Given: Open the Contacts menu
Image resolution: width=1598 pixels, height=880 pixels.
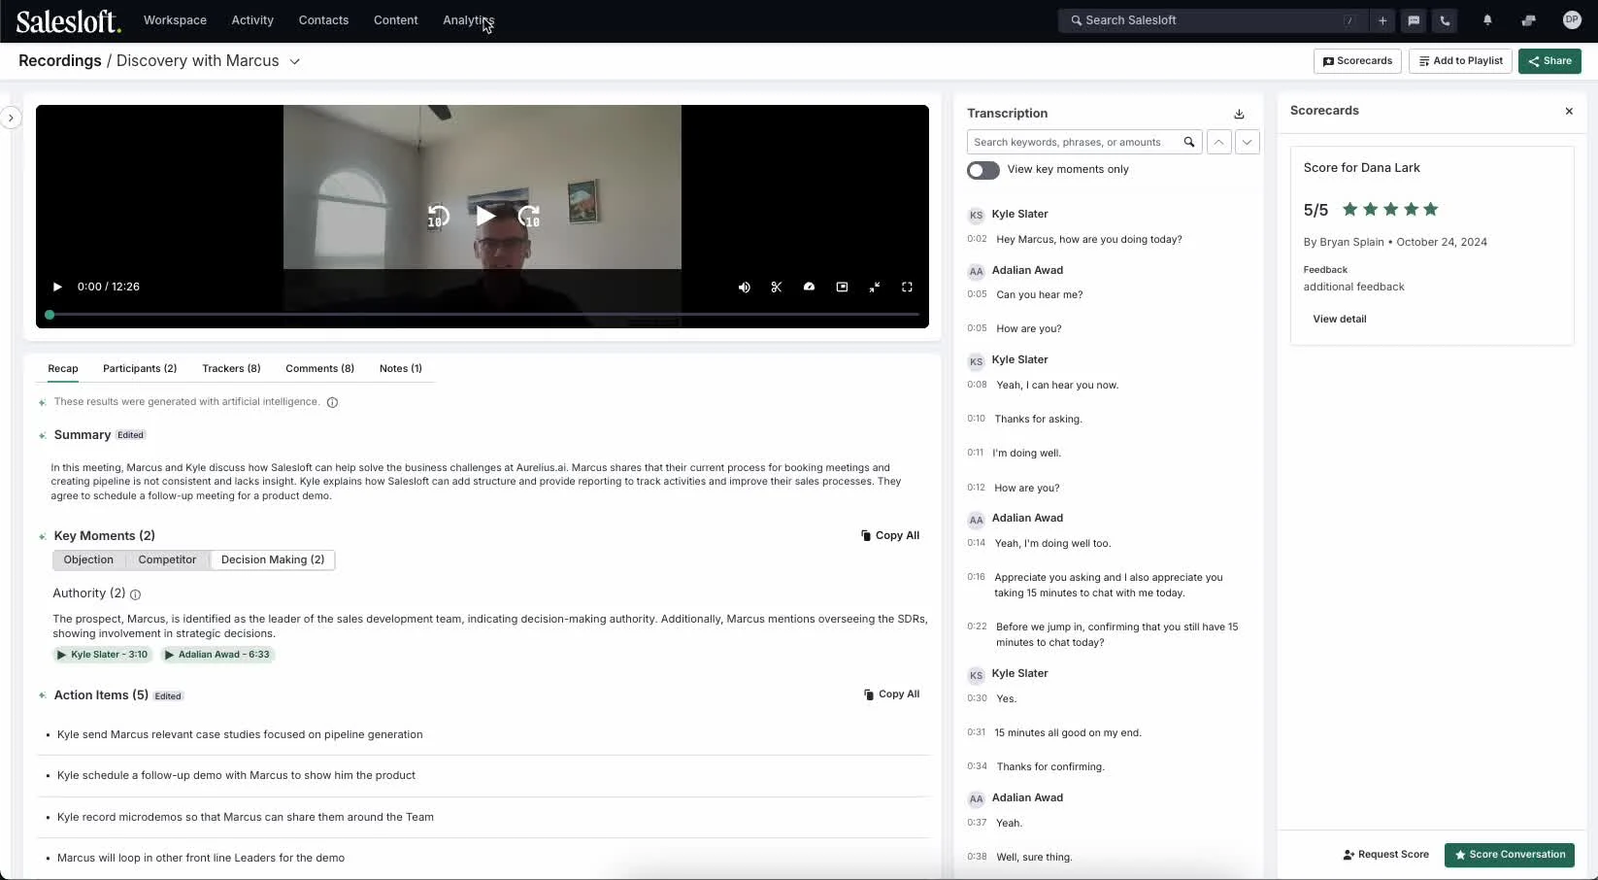Looking at the screenshot, I should [x=323, y=20].
